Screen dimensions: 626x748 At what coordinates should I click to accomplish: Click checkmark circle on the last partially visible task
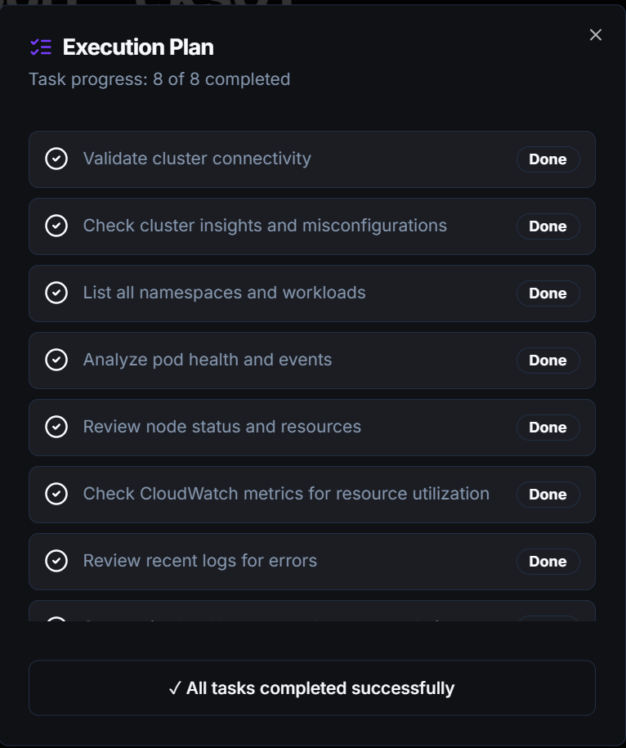56,619
